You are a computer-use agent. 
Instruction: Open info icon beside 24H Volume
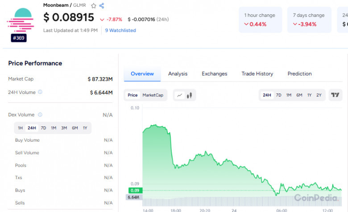coord(40,92)
